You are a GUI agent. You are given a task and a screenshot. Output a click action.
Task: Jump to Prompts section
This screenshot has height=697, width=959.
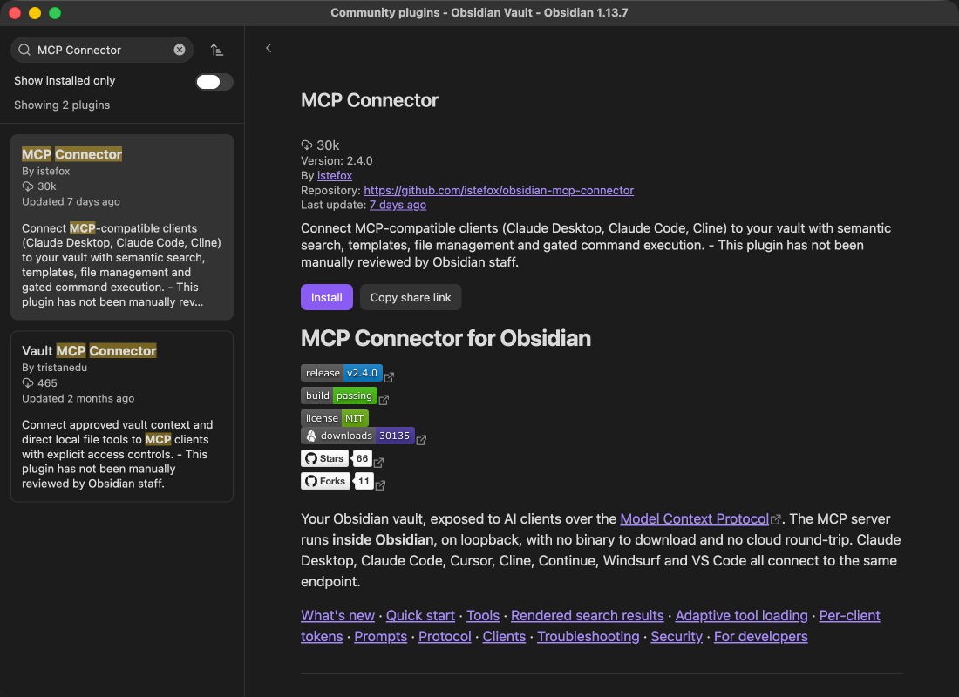(380, 637)
